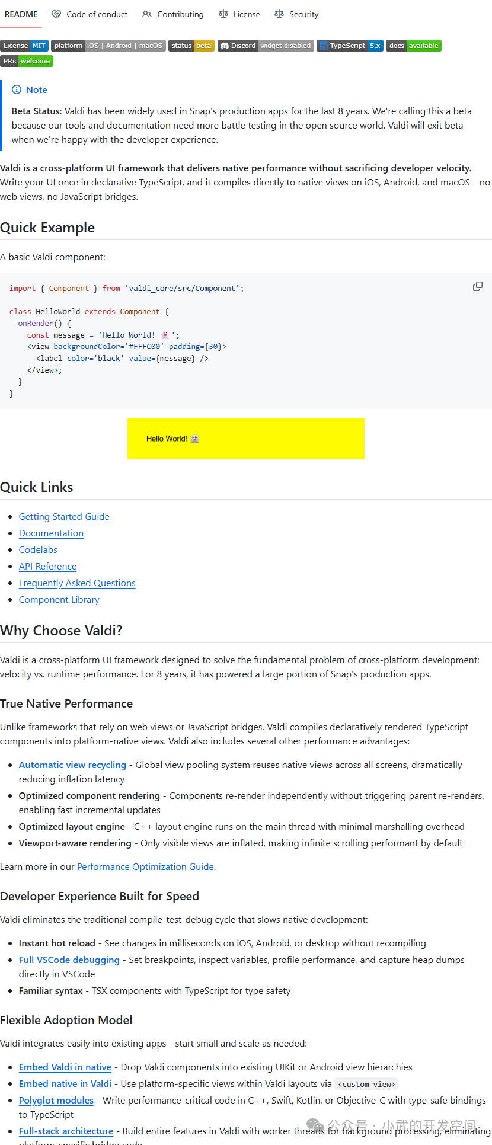This screenshot has width=492, height=1145.
Task: Click the 'Viewport-aware rendering' bold text
Action: (75, 843)
